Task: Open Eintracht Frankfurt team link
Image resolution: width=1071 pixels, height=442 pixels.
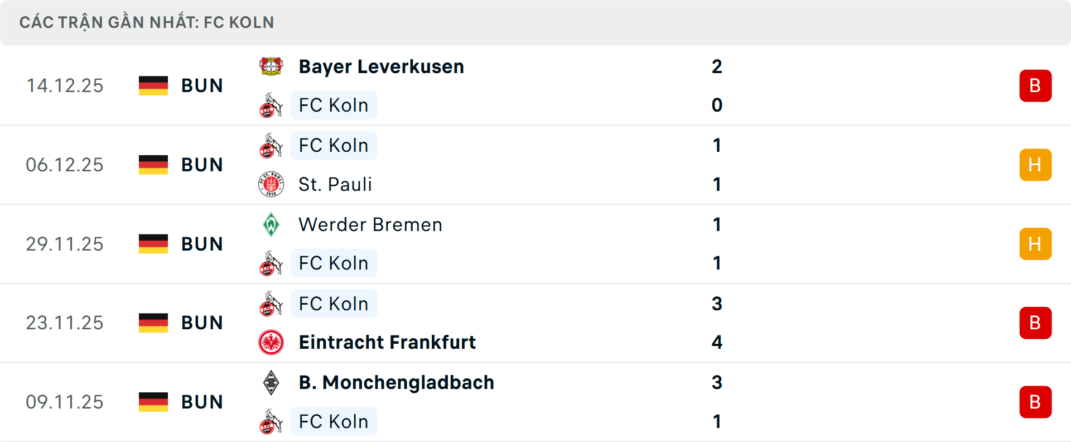Action: [x=387, y=342]
